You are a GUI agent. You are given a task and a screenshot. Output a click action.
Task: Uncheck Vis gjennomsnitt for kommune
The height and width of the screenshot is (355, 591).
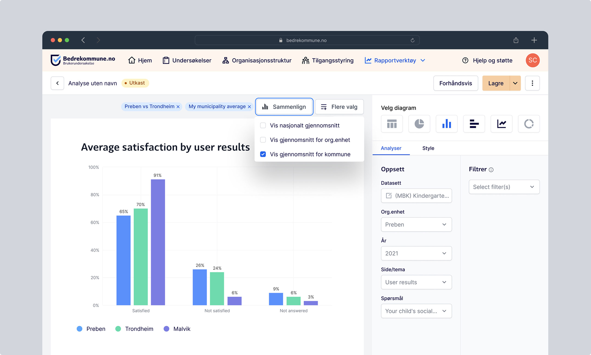click(263, 154)
